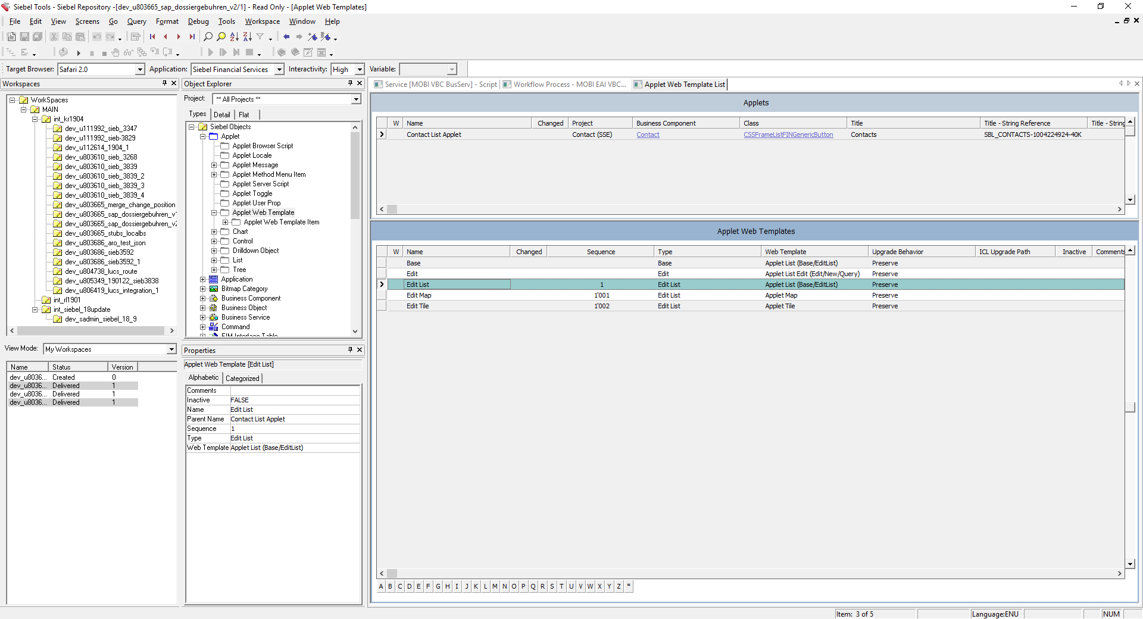
Task: Click the New Record toolbar icon
Action: pos(11,37)
